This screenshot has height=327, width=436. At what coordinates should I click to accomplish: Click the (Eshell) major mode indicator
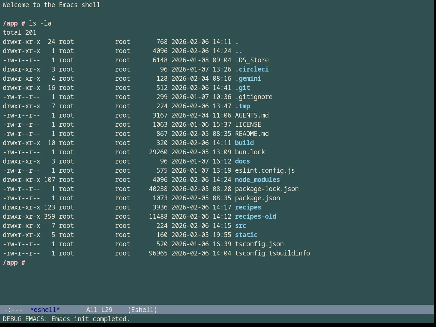[142, 310]
